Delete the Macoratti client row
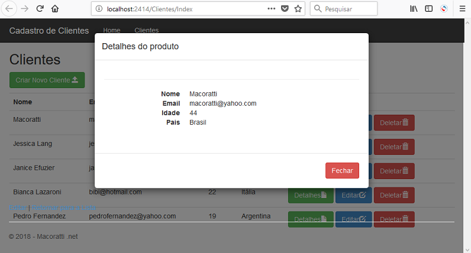This screenshot has height=253, width=471. tap(393, 123)
